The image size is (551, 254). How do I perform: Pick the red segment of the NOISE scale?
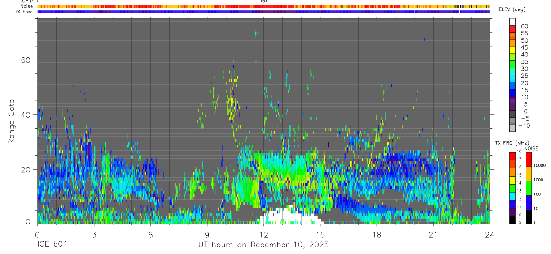pyautogui.click(x=529, y=159)
